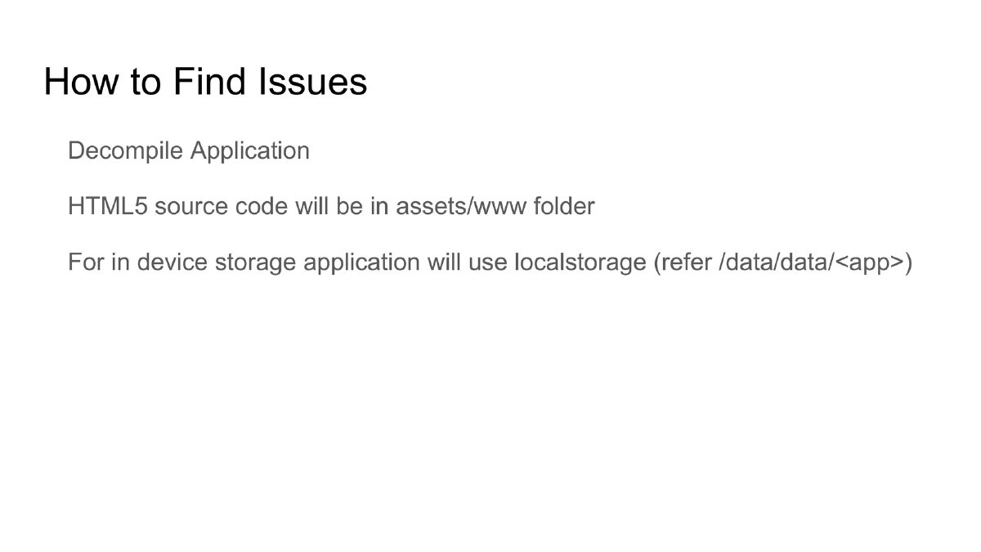
Task: Click "source code" in the second line
Action: click(x=221, y=206)
